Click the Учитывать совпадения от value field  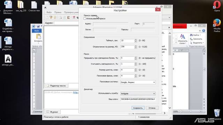point(127,64)
